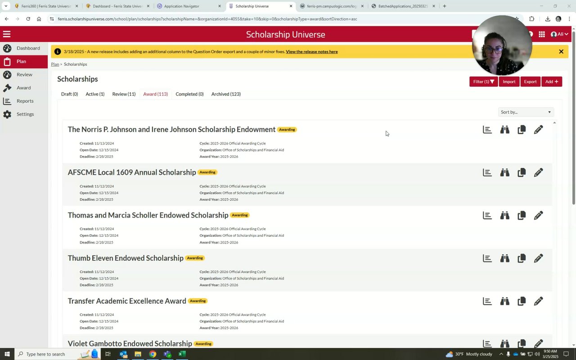This screenshot has width=576, height=360.
Task: Open Reports in sidebar
Action: pos(24,101)
